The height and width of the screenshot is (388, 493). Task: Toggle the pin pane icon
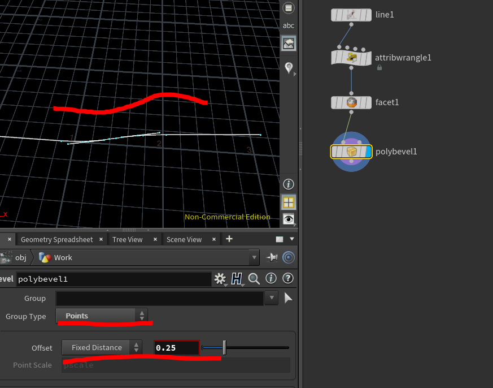pos(272,257)
